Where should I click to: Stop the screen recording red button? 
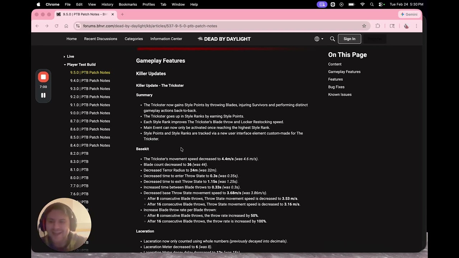pyautogui.click(x=43, y=77)
